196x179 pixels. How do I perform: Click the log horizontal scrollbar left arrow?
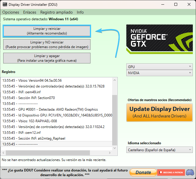pyautogui.click(x=3, y=153)
